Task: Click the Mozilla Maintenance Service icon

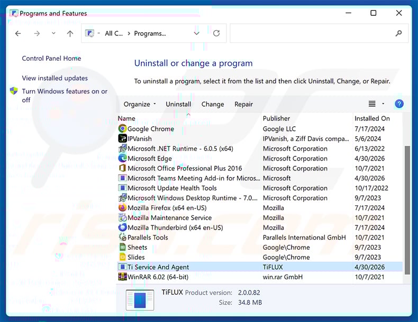Action: pos(122,217)
